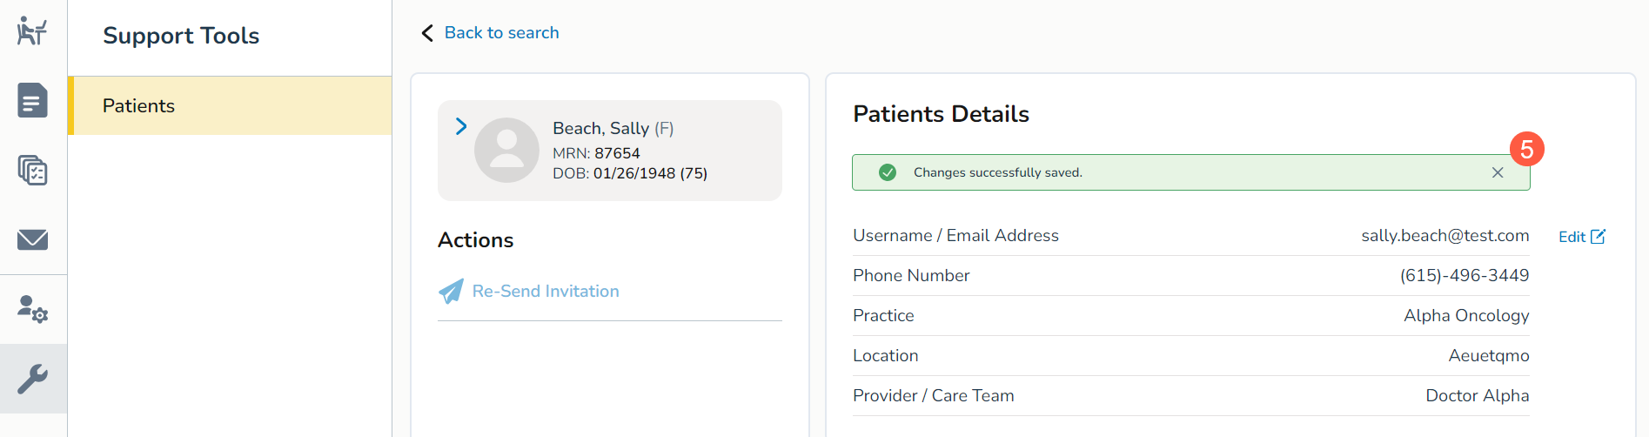This screenshot has width=1649, height=437.
Task: Click the red number 5 badge
Action: pos(1526,149)
